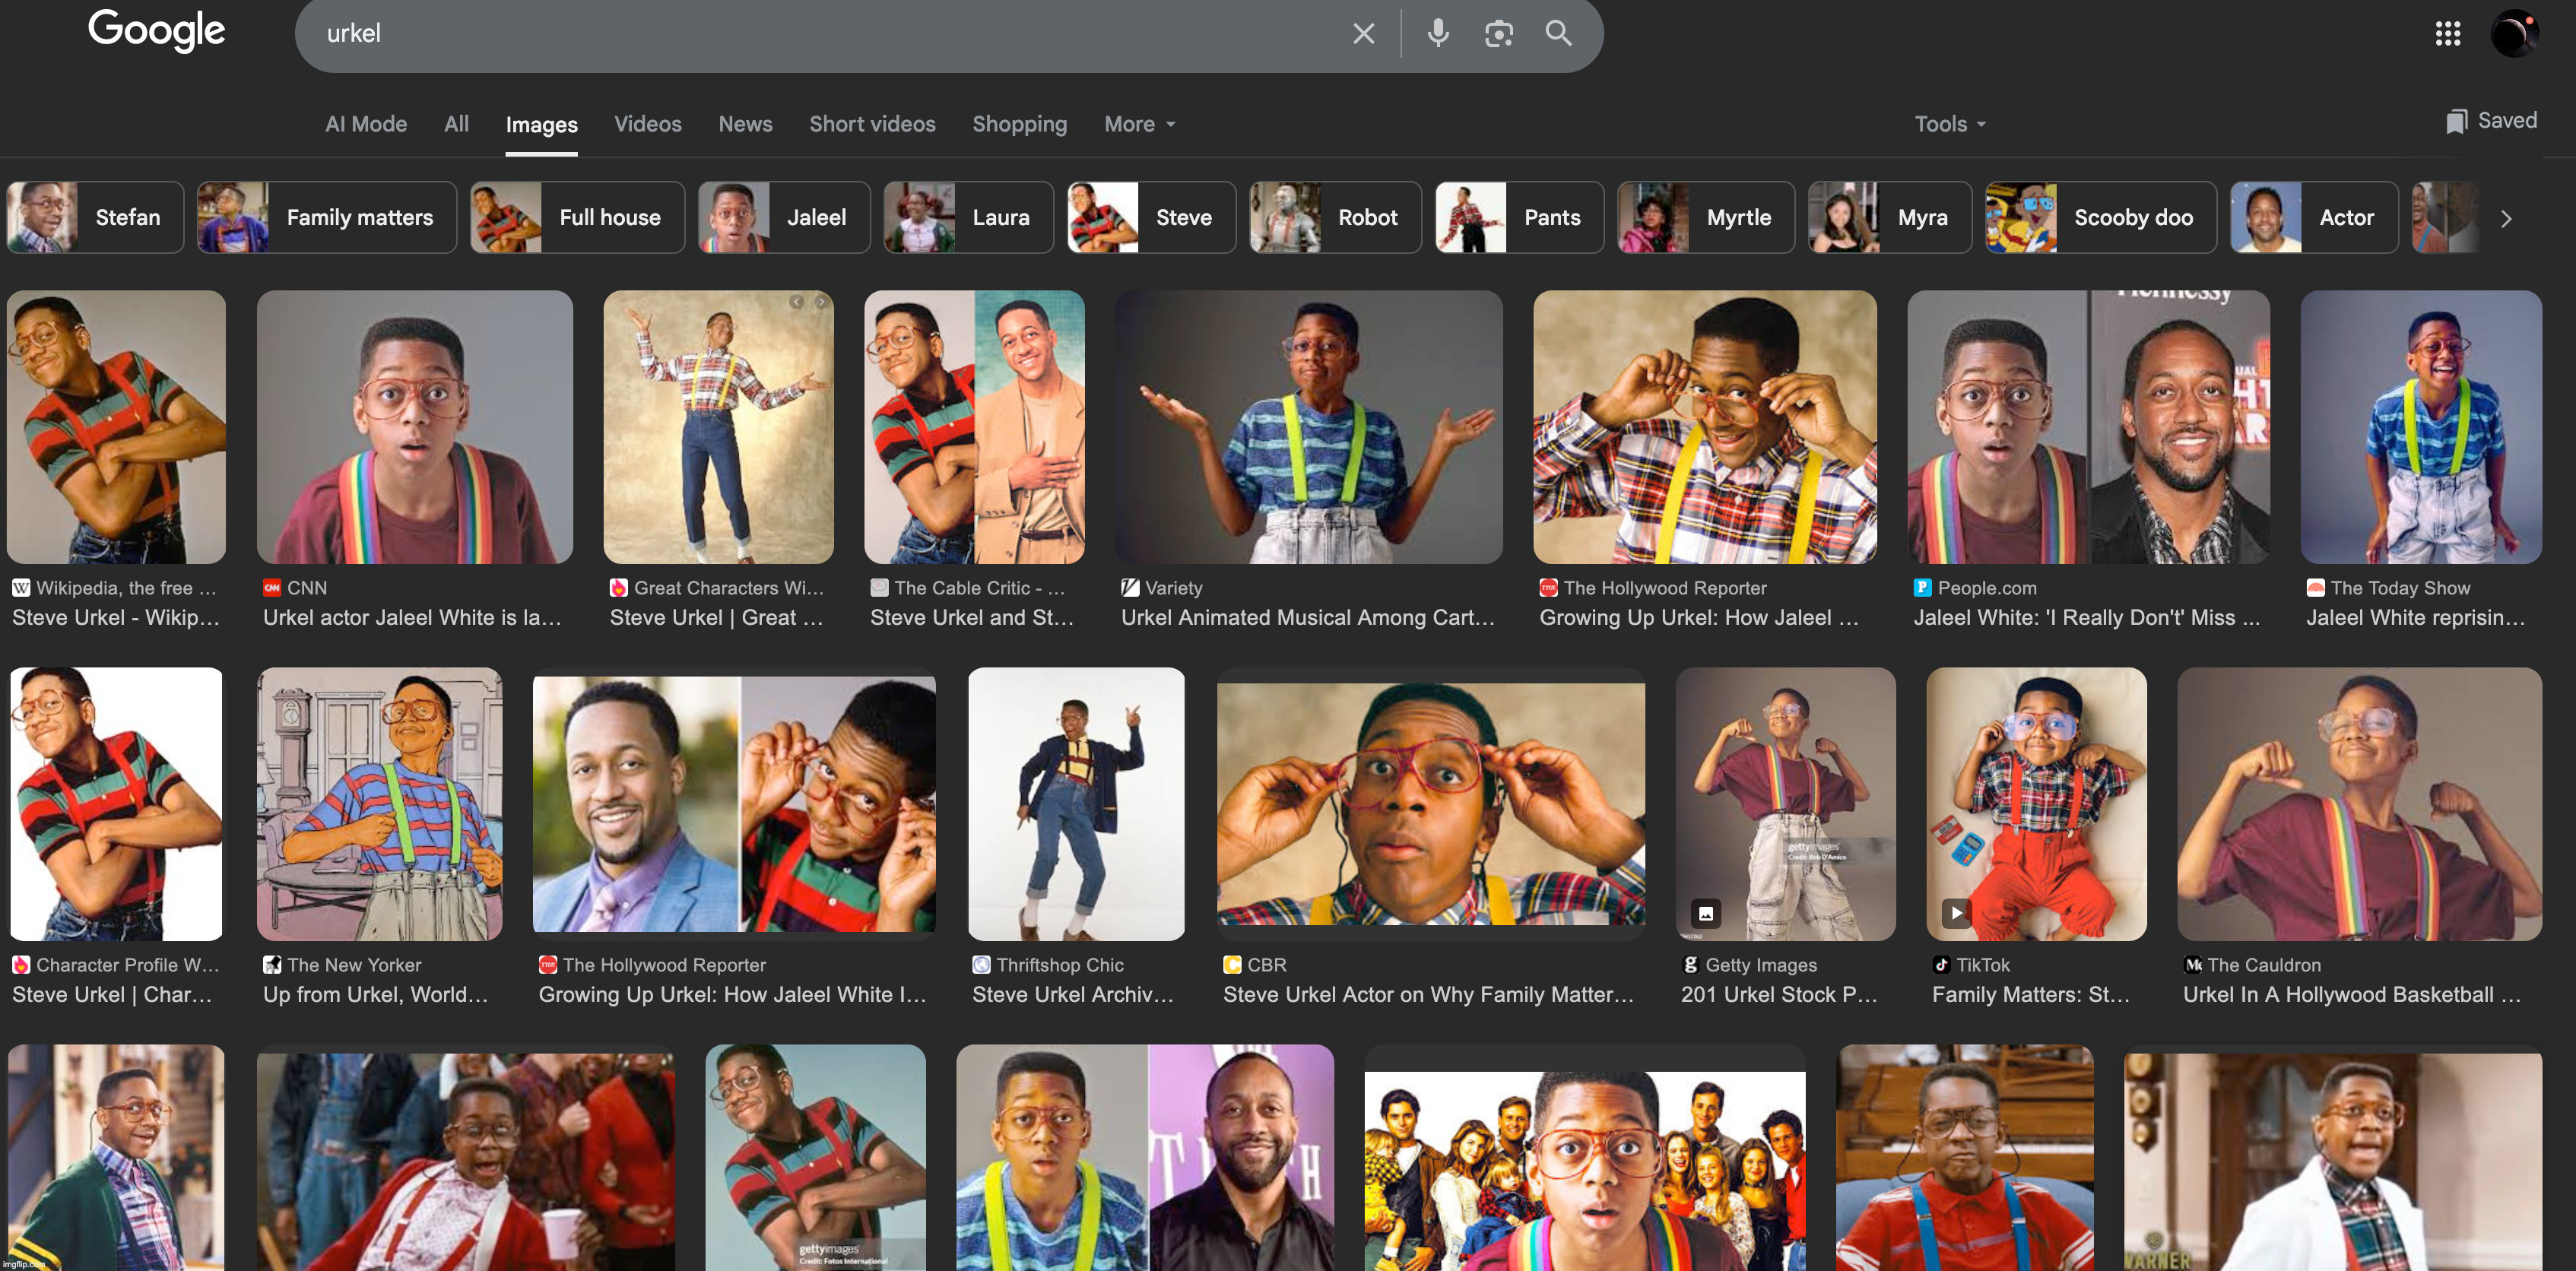The width and height of the screenshot is (2576, 1271).
Task: Click the Thriftshop Chic favicon
Action: click(x=981, y=965)
